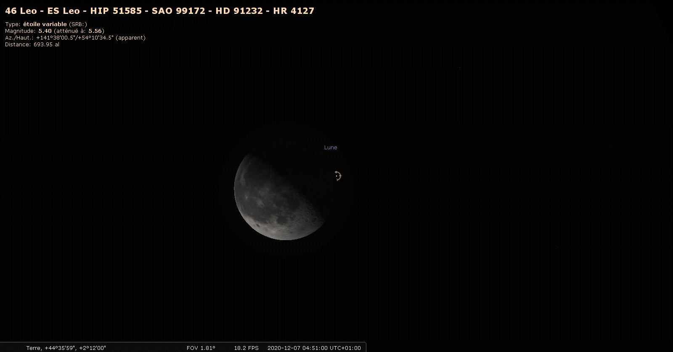Click the date 2020-12-07 in the status bar
Screen dimensions: 673x352
coord(283,348)
